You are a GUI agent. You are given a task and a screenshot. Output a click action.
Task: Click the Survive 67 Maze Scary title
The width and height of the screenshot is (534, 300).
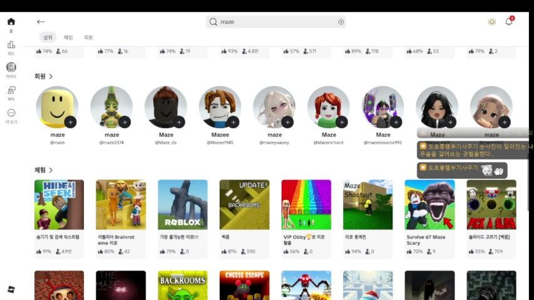(x=426, y=240)
